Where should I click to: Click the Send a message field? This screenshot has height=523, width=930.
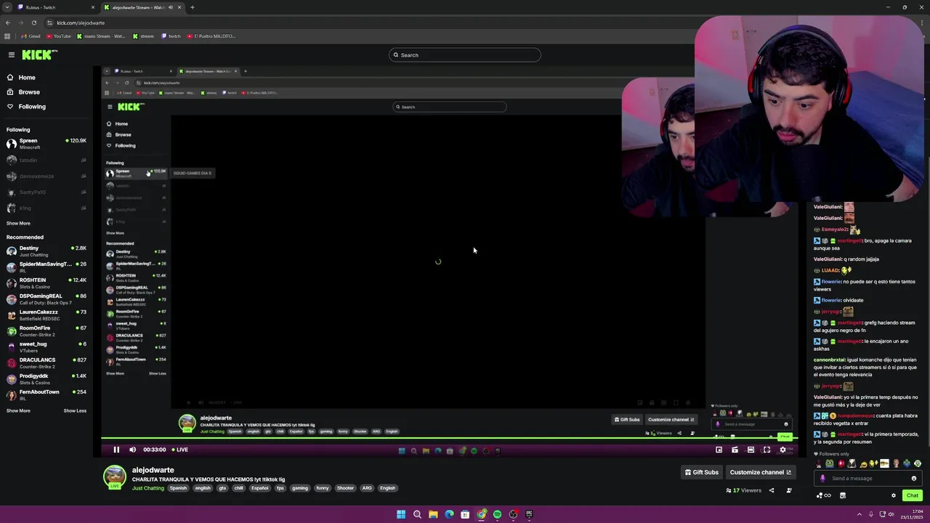pyautogui.click(x=868, y=478)
